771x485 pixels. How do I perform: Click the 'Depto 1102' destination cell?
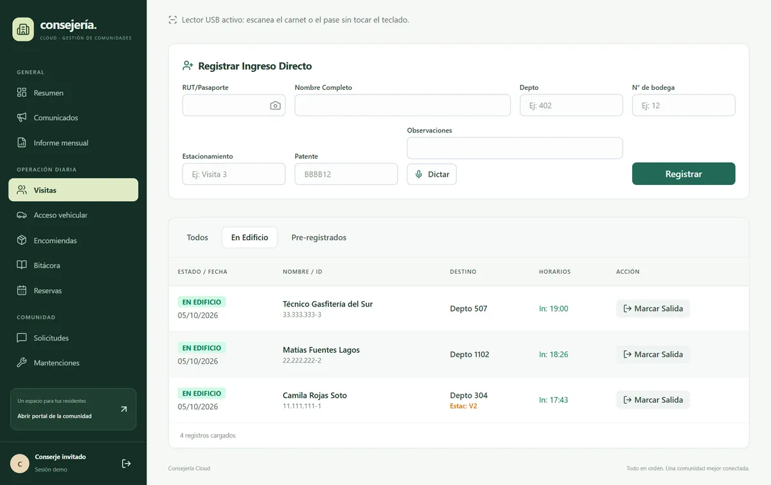[470, 354]
